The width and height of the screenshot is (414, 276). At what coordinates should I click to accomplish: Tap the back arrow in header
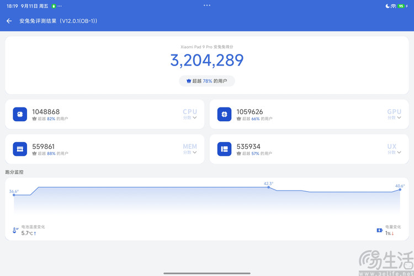pos(9,21)
